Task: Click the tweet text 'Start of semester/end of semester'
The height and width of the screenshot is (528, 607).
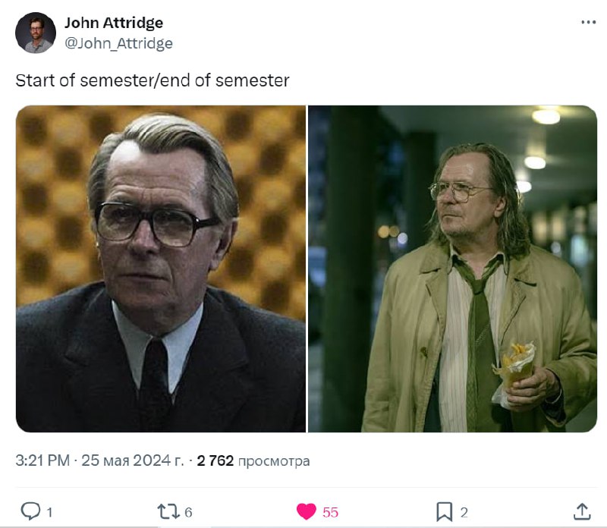Action: 153,80
